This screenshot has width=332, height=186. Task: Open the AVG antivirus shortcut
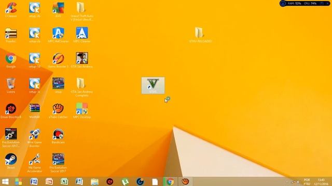(58, 9)
